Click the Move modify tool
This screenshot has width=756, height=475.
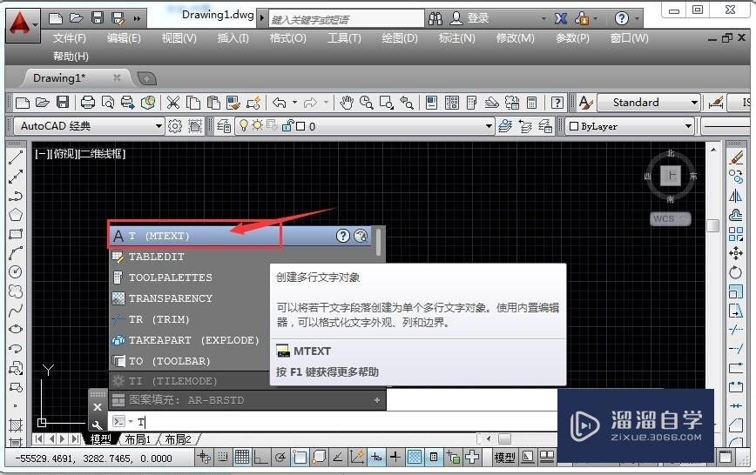click(736, 253)
